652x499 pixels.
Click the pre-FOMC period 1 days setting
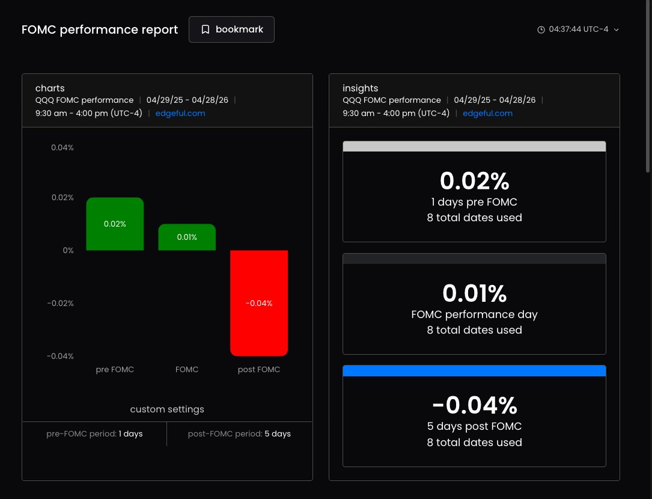click(x=94, y=433)
